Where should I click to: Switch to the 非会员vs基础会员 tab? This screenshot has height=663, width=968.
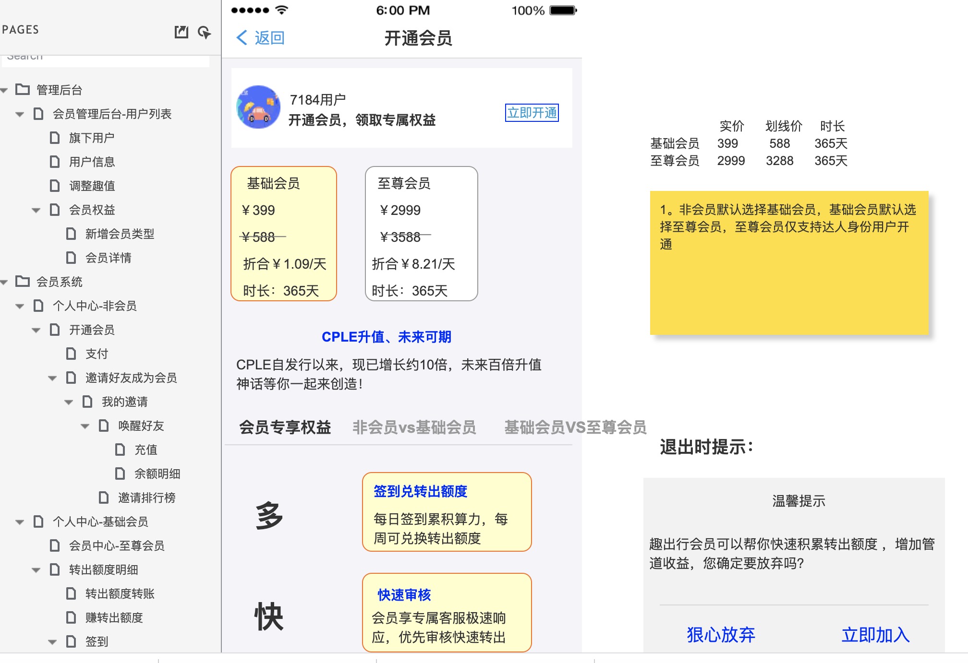tap(414, 426)
